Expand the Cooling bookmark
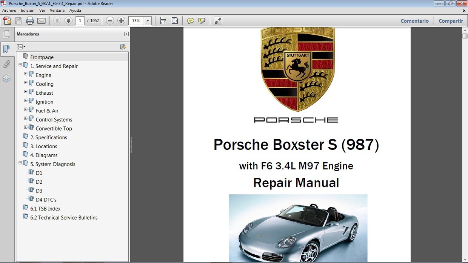Image resolution: width=468 pixels, height=263 pixels. coord(26,83)
